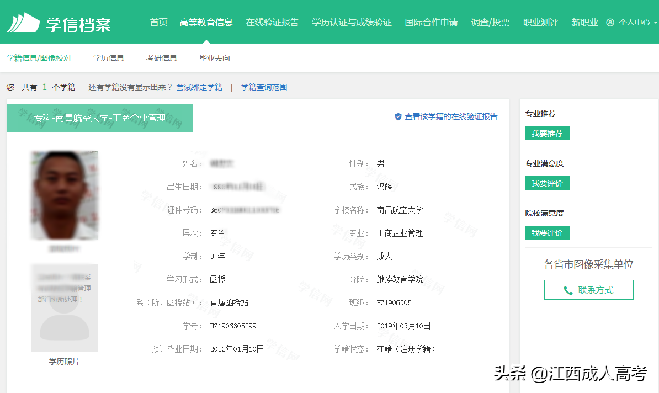Open the 毕业去向 tab
Image resolution: width=659 pixels, height=393 pixels.
(x=214, y=57)
